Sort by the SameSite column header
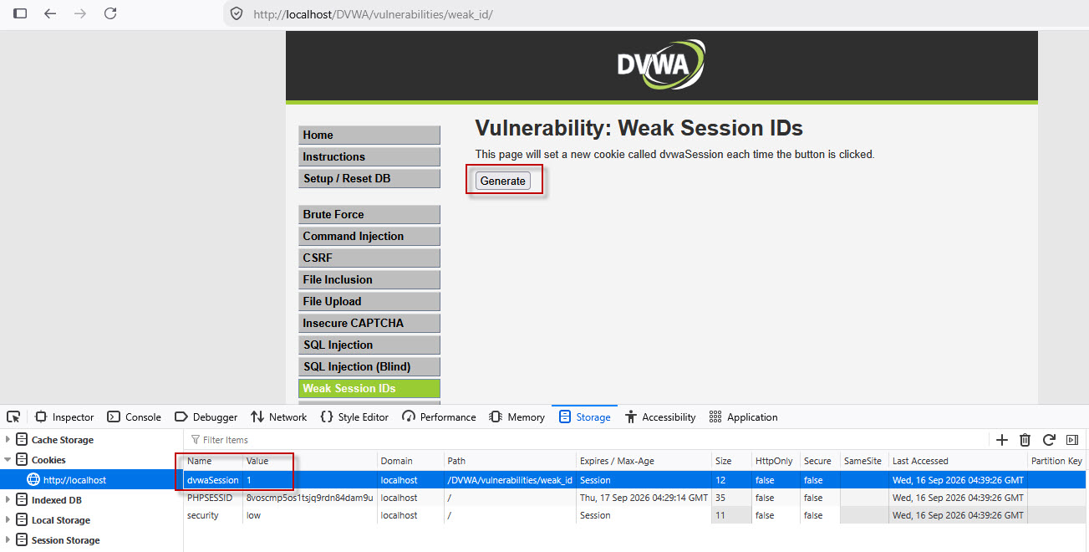The width and height of the screenshot is (1089, 552). tap(863, 461)
